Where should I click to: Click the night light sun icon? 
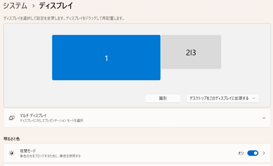click(12, 153)
